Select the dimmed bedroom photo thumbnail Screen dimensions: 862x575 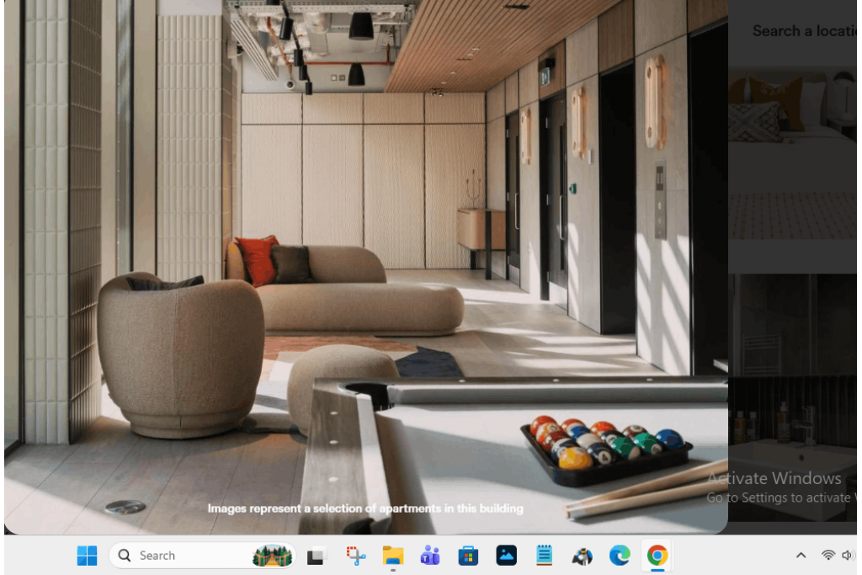792,168
